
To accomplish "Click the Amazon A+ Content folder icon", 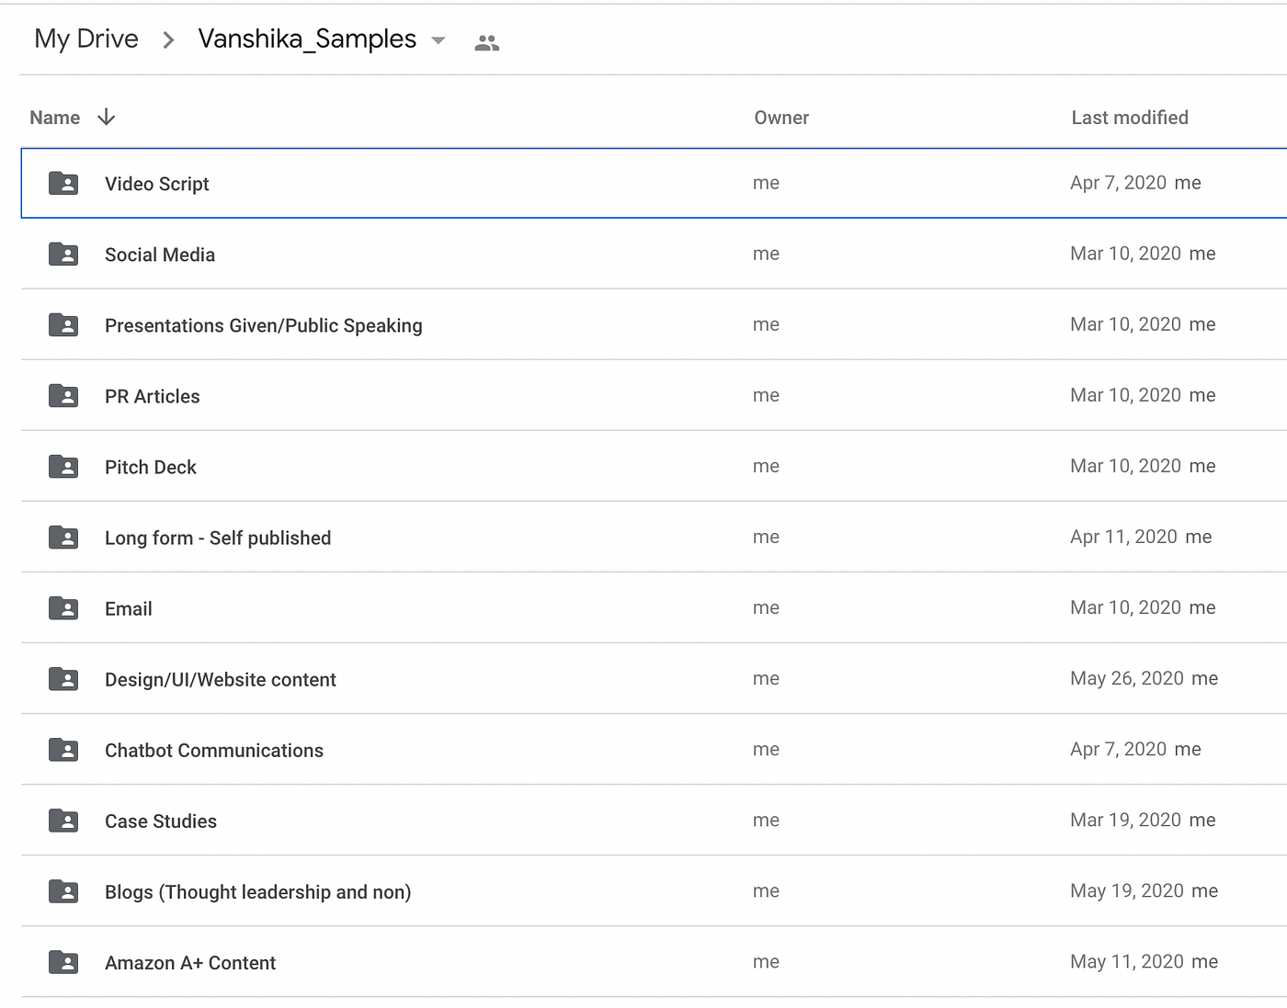I will pos(63,962).
